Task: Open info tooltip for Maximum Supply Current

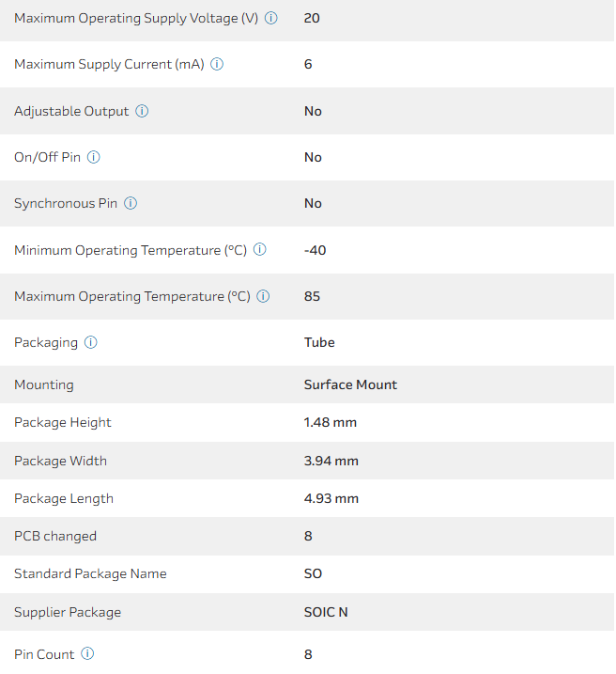Action: point(217,64)
